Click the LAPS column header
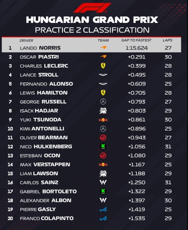The image size is (188, 230). click(x=167, y=41)
